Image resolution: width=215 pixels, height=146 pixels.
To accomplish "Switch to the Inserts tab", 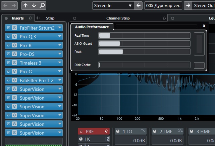I will pyautogui.click(x=18, y=18).
